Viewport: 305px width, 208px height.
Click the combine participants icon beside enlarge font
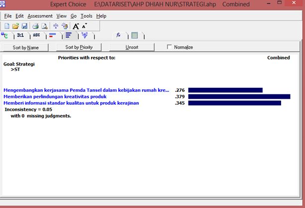click(65, 26)
